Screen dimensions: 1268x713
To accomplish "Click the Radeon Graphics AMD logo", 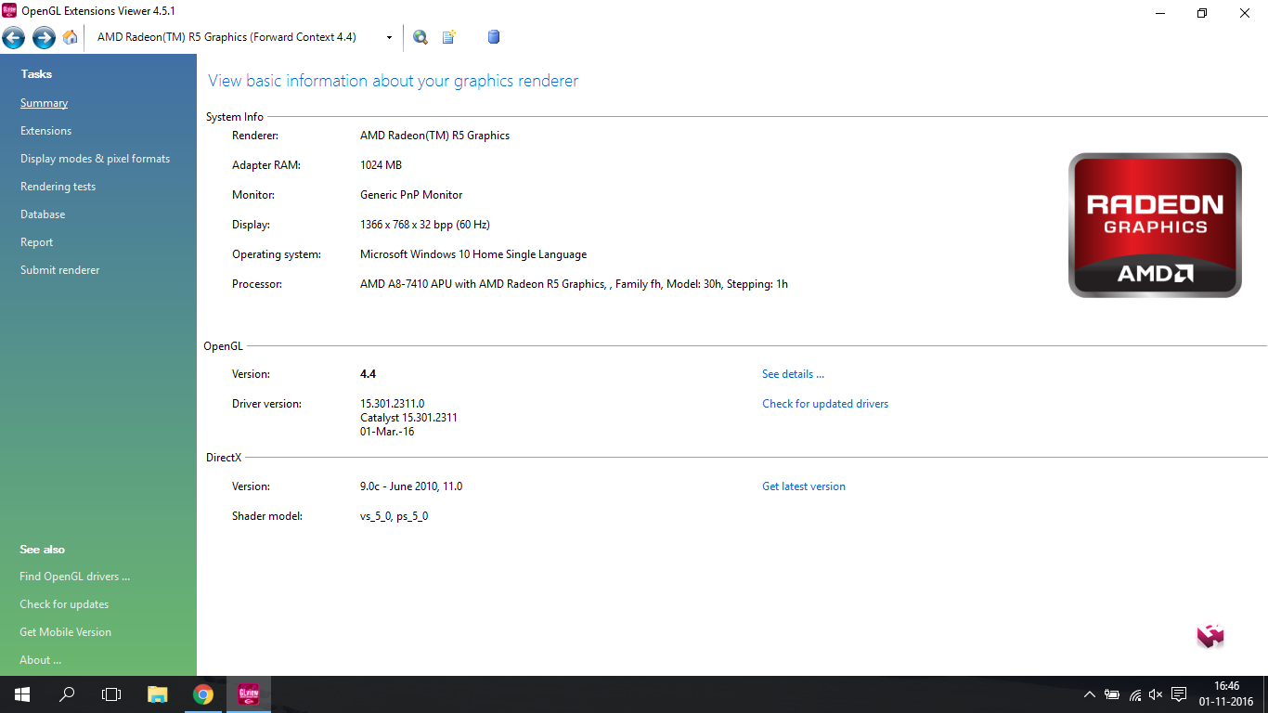I will pyautogui.click(x=1155, y=225).
